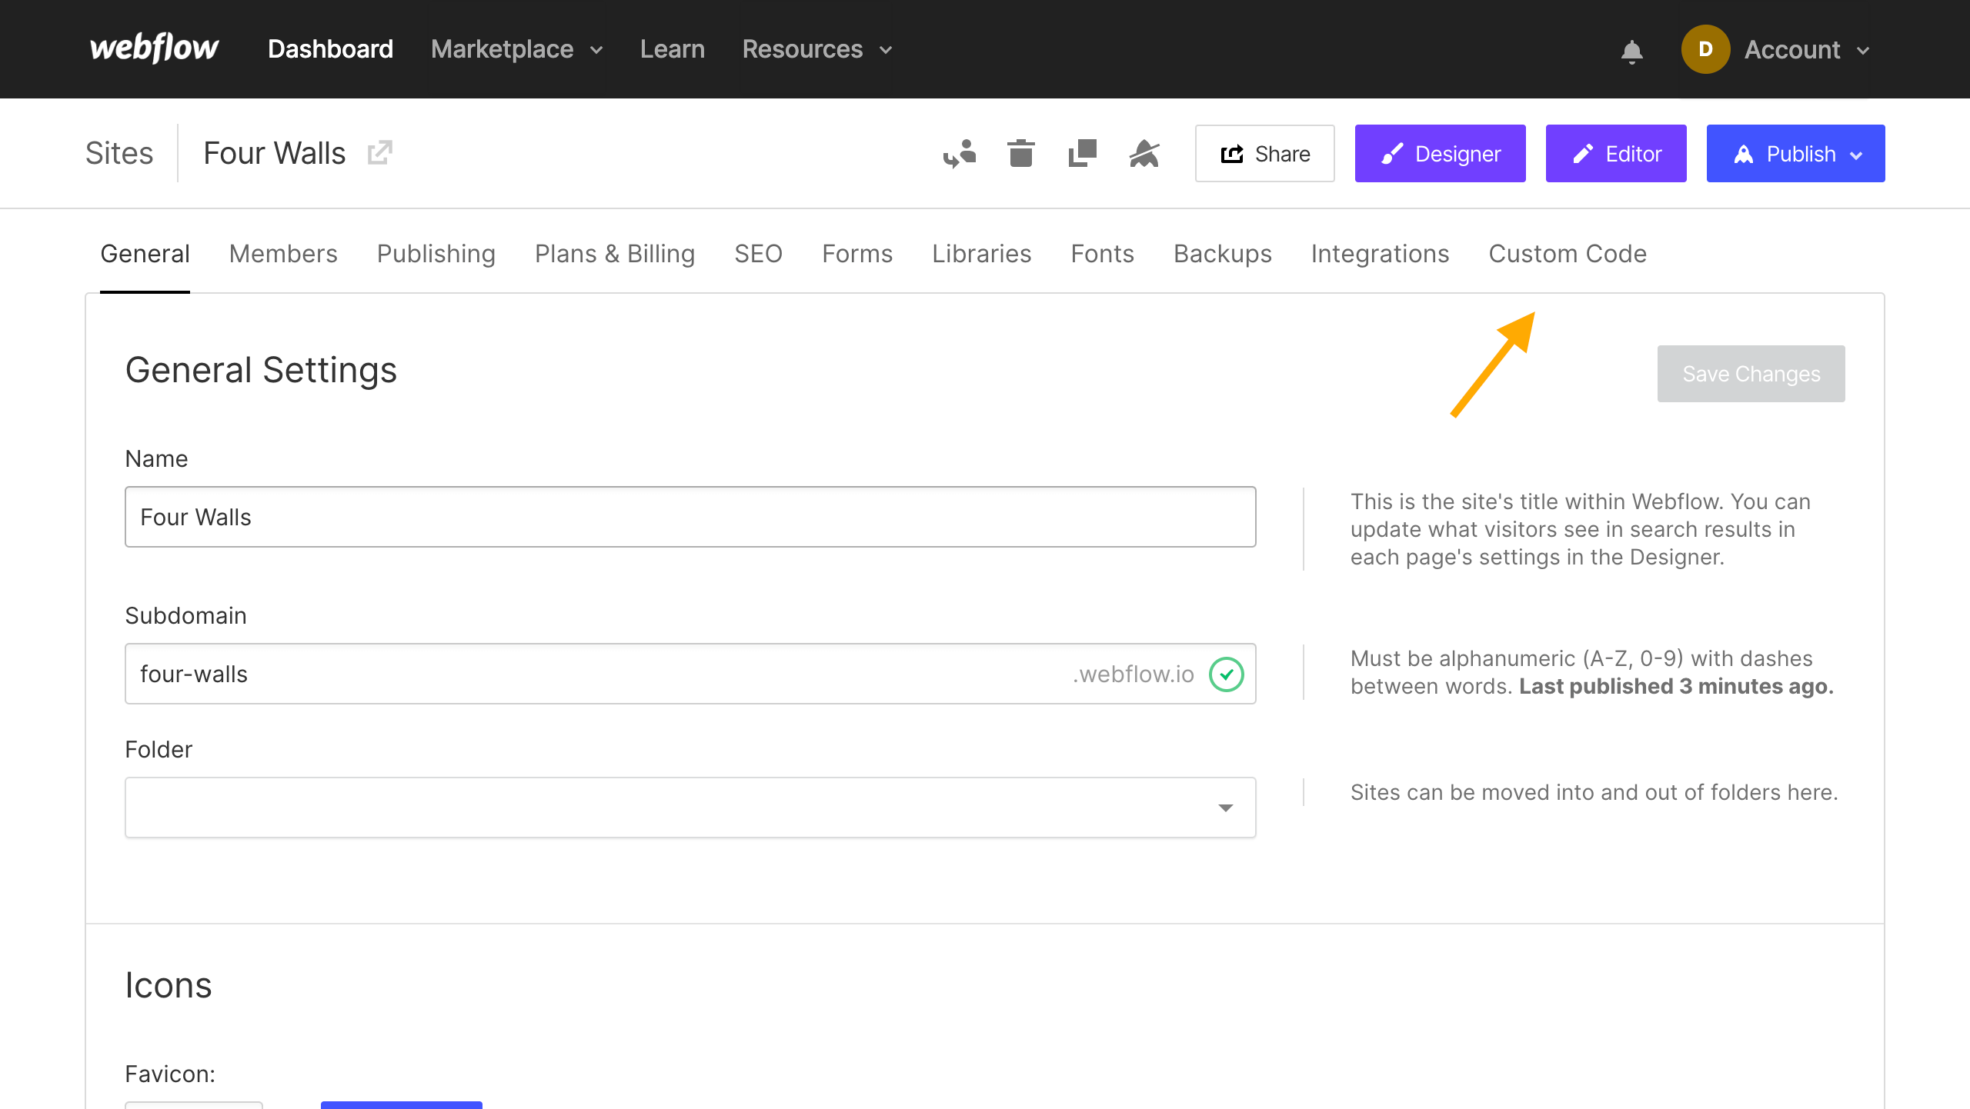Expand the Resources menu

817,49
